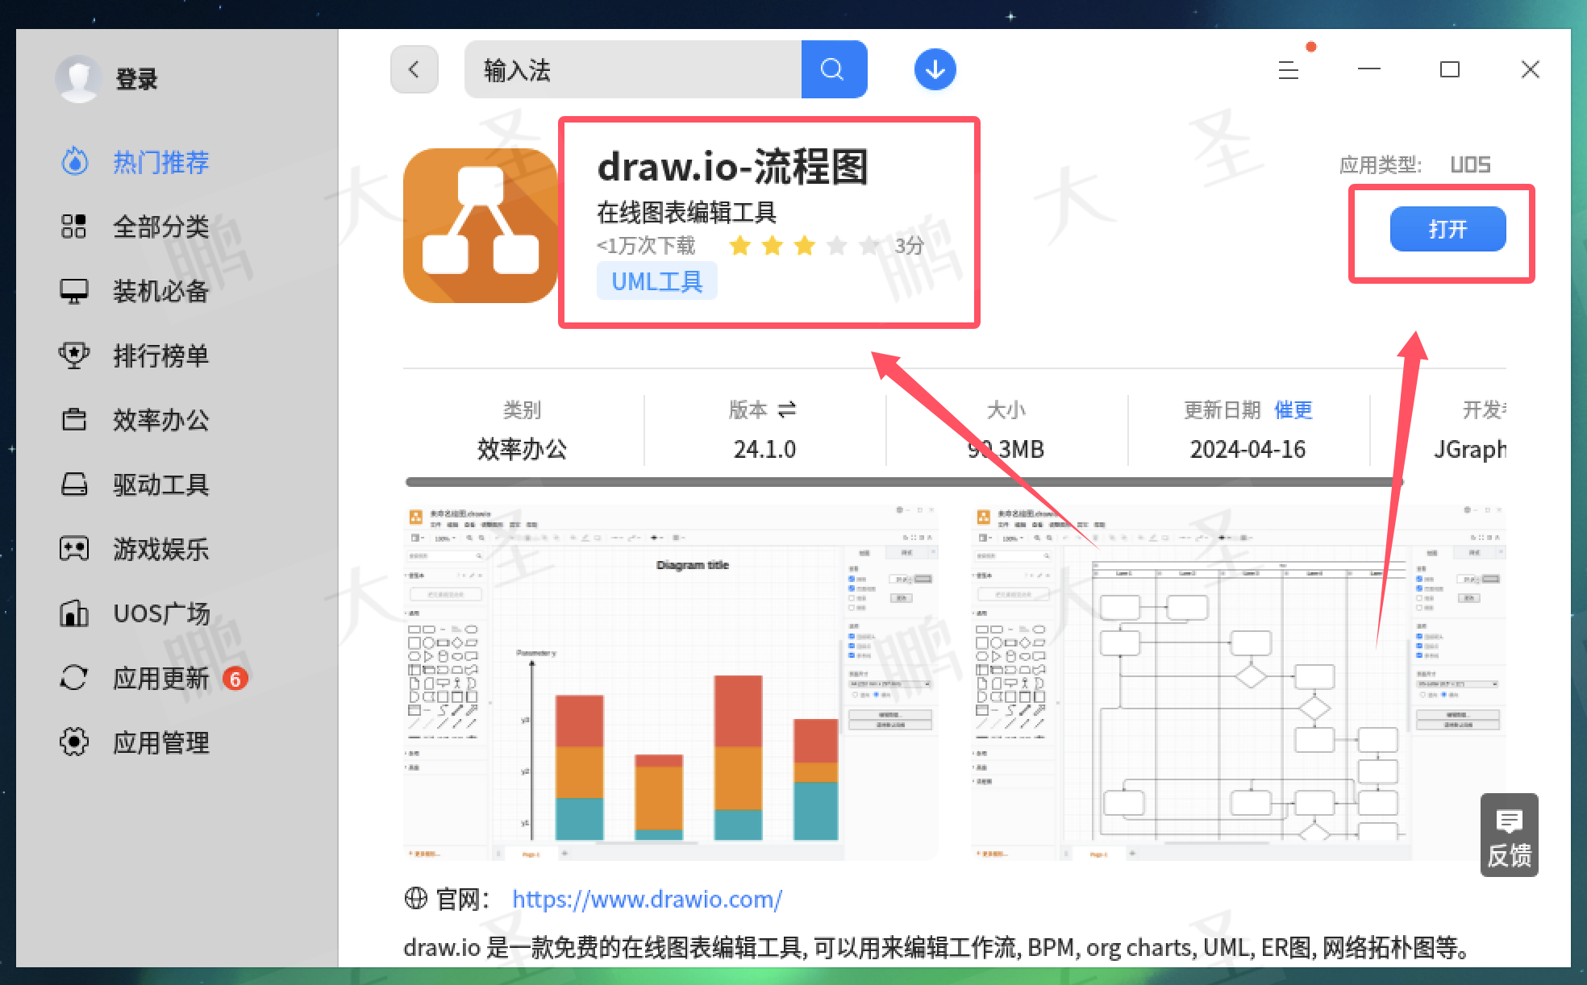Image resolution: width=1587 pixels, height=985 pixels.
Task: Open the 排行榜单 rankings page
Action: [x=160, y=355]
